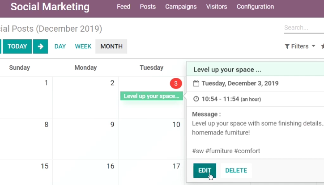Switch calendar to DAY view
324x185 pixels.
(60, 46)
